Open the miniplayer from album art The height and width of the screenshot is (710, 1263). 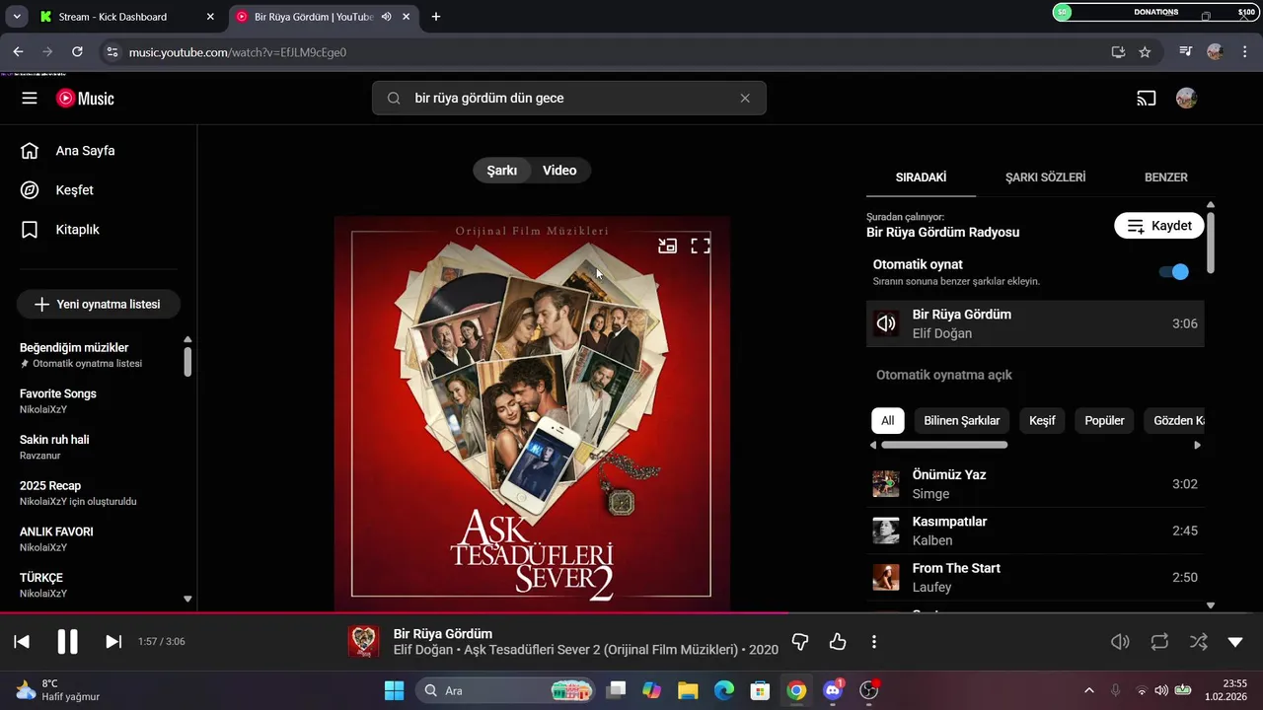pos(667,247)
